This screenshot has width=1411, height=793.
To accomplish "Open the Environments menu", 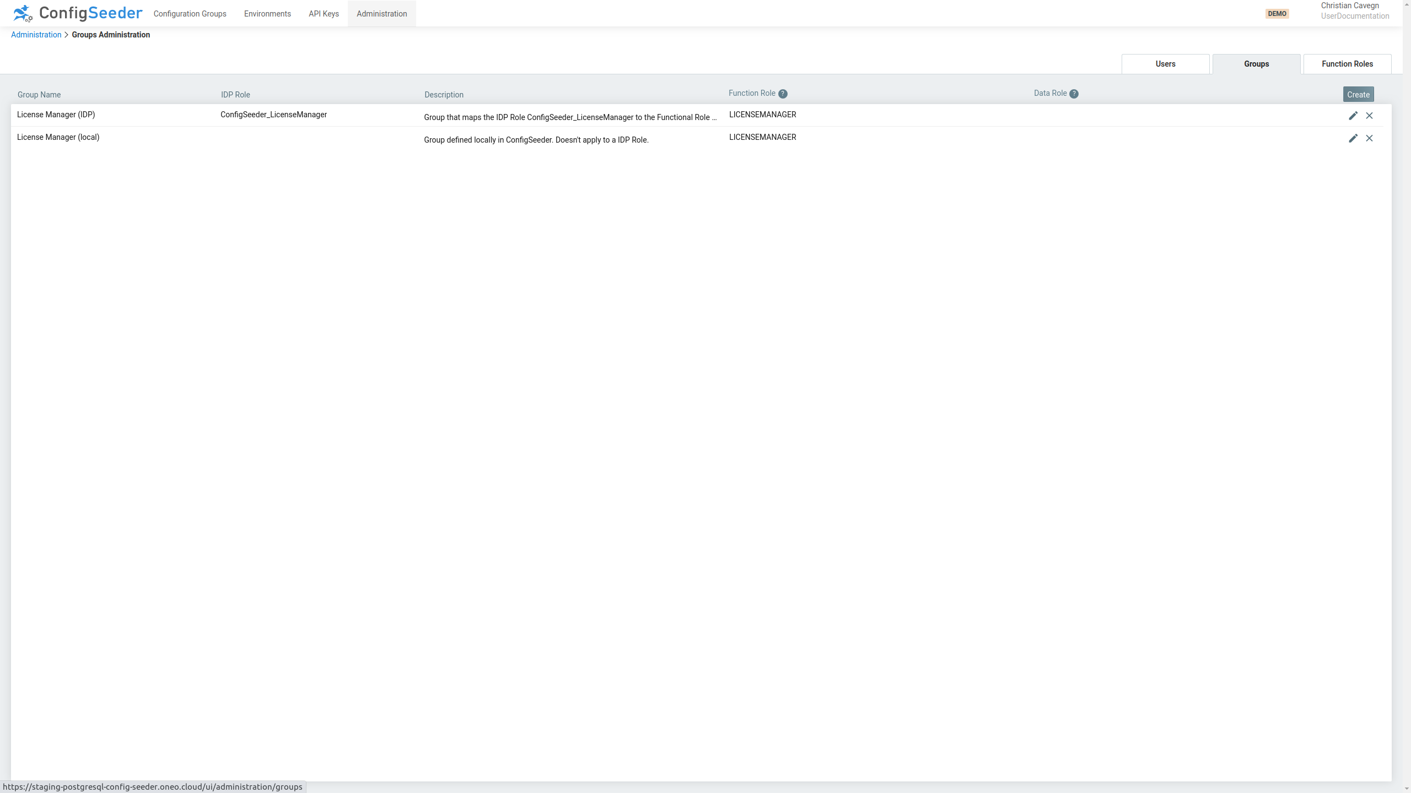I will pos(267,14).
